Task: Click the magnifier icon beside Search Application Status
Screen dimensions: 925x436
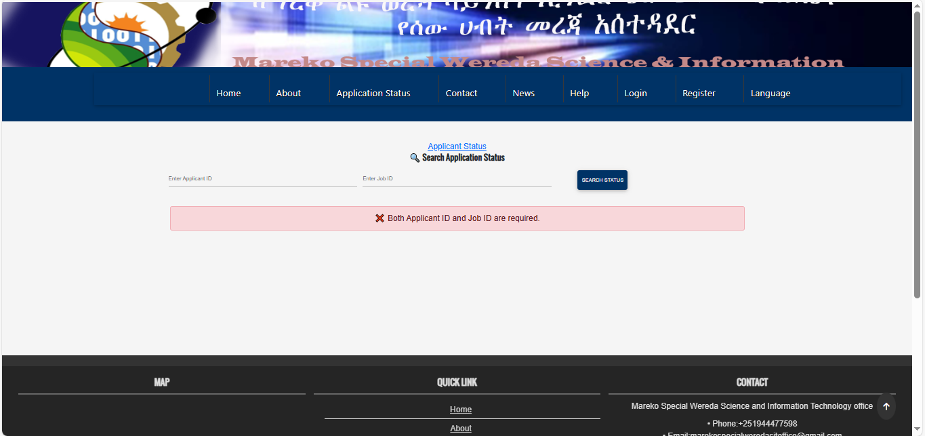Action: [415, 158]
